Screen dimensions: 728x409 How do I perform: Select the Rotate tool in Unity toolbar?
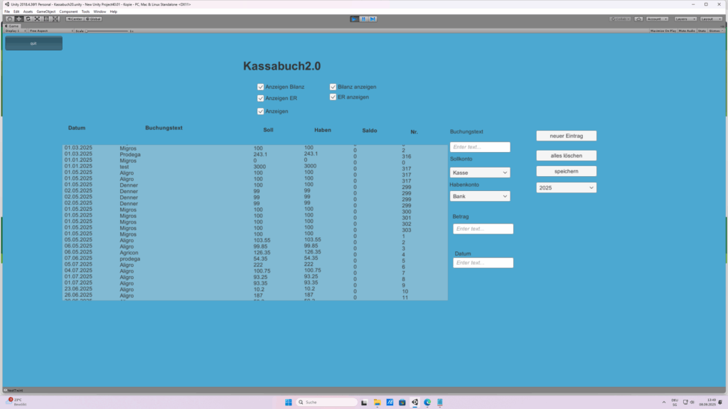point(28,18)
